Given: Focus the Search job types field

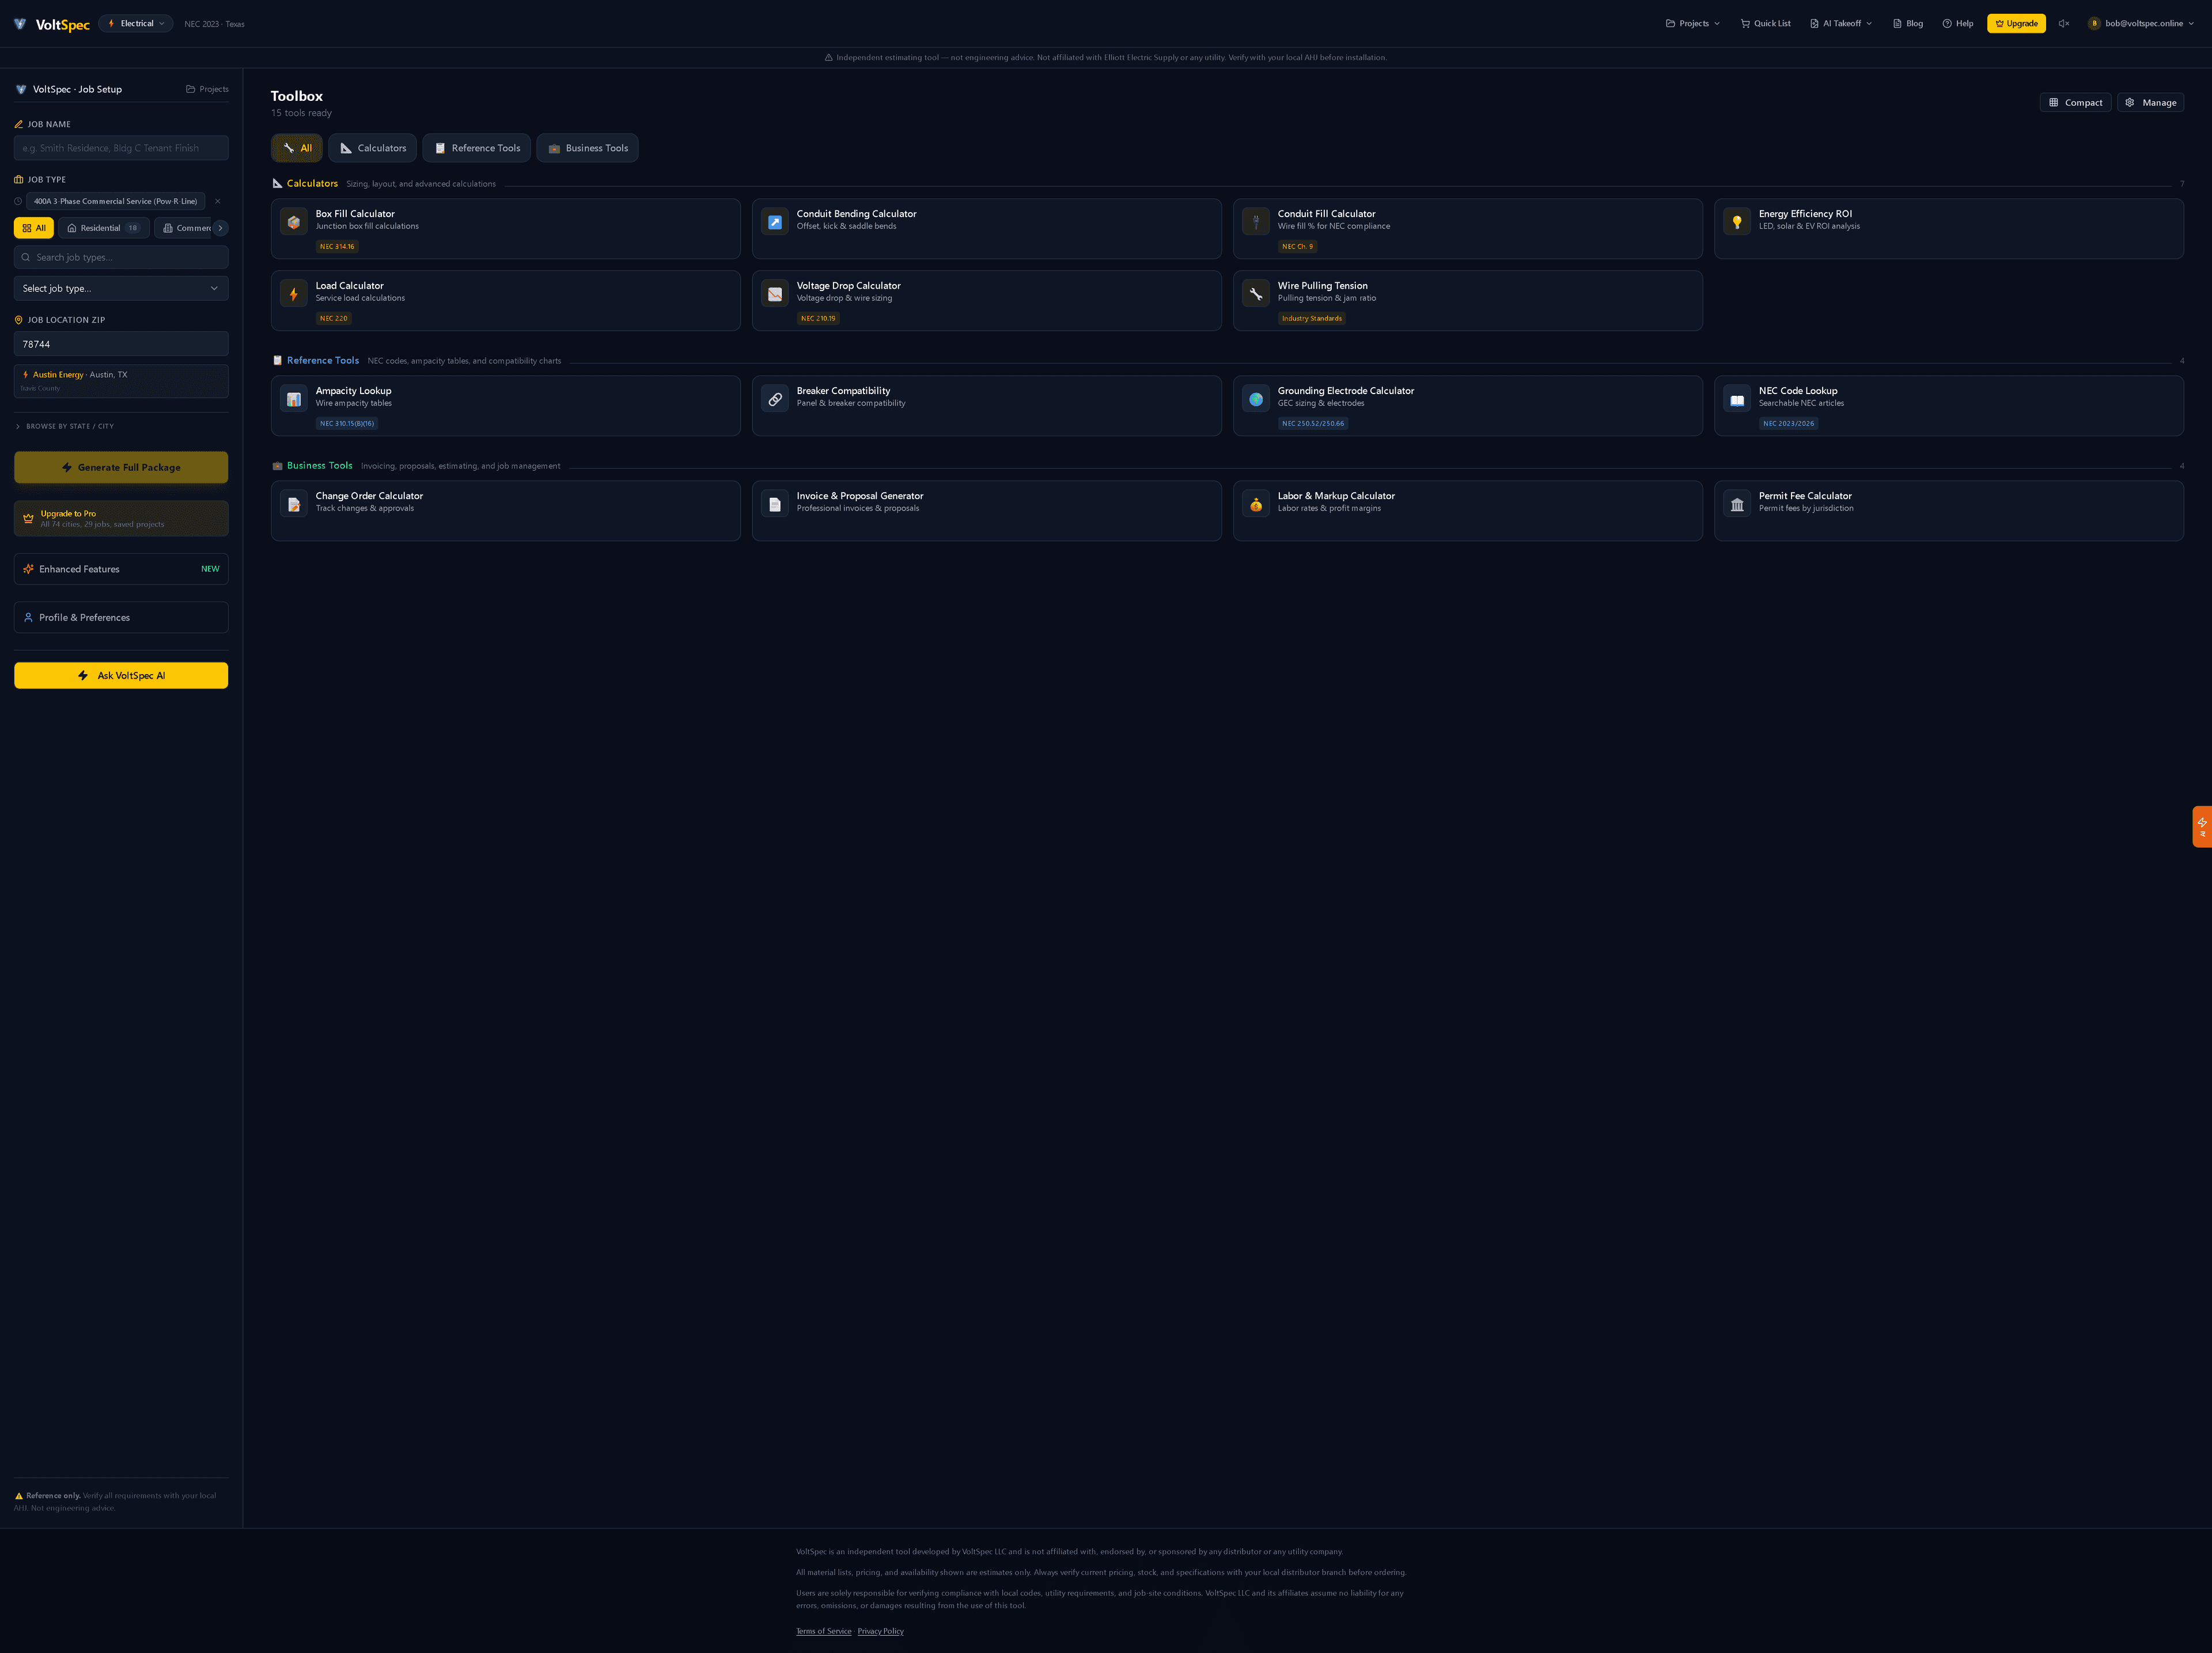Looking at the screenshot, I should coord(121,257).
